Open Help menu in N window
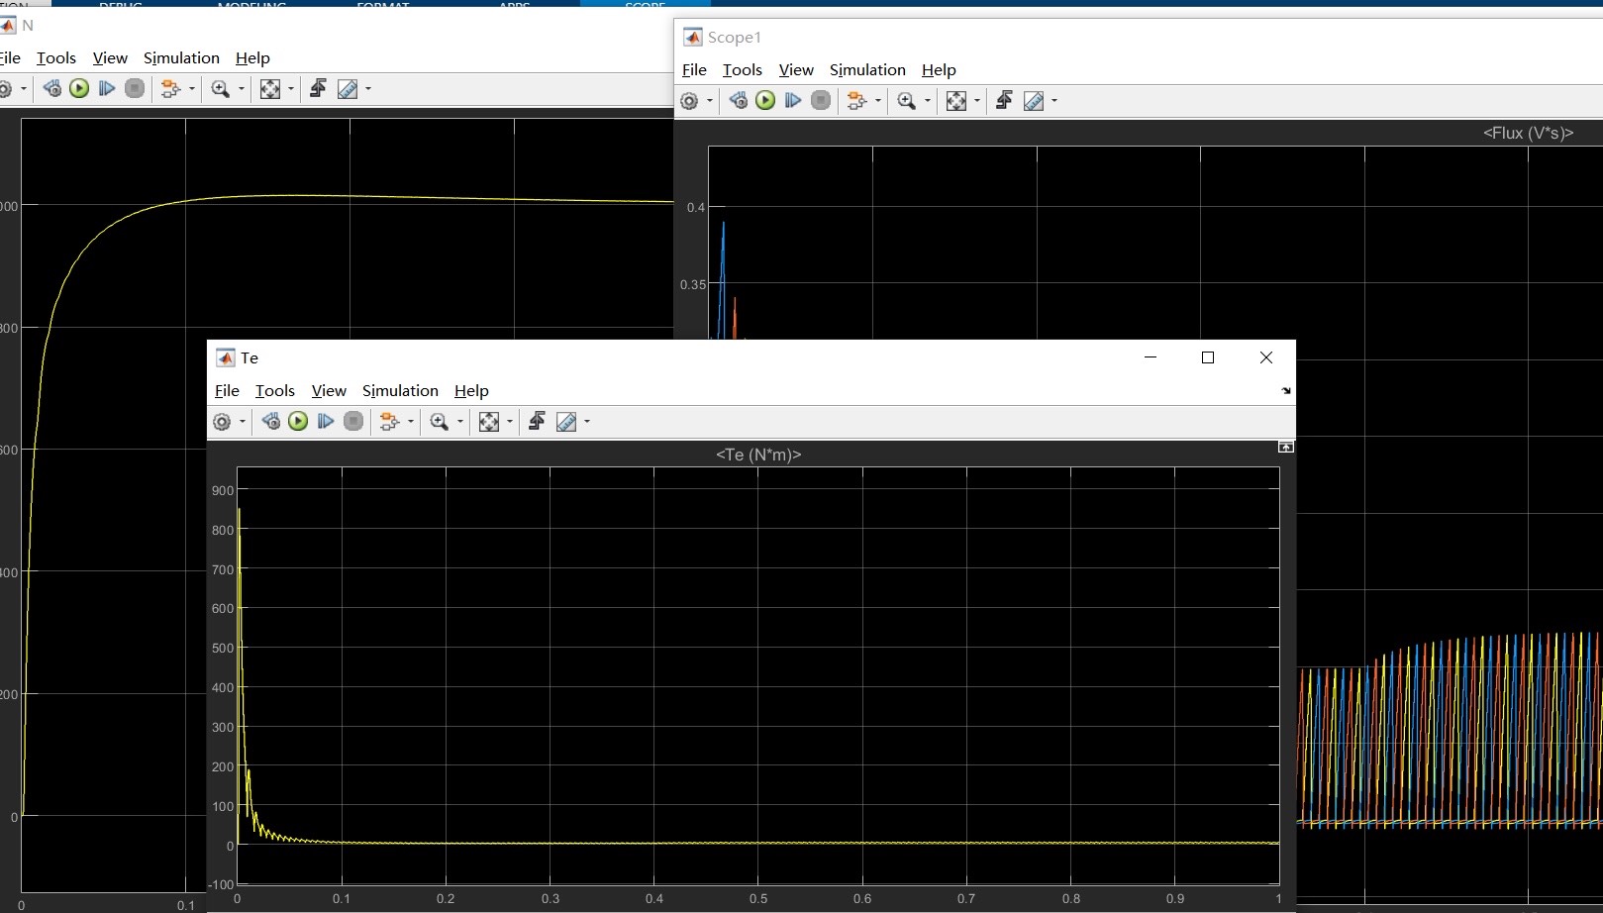The image size is (1603, 913). pos(252,57)
